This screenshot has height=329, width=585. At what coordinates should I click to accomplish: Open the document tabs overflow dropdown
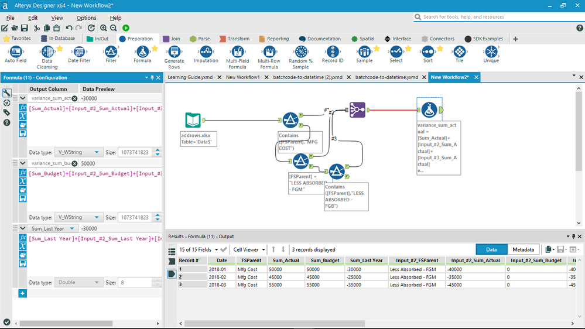coord(574,76)
